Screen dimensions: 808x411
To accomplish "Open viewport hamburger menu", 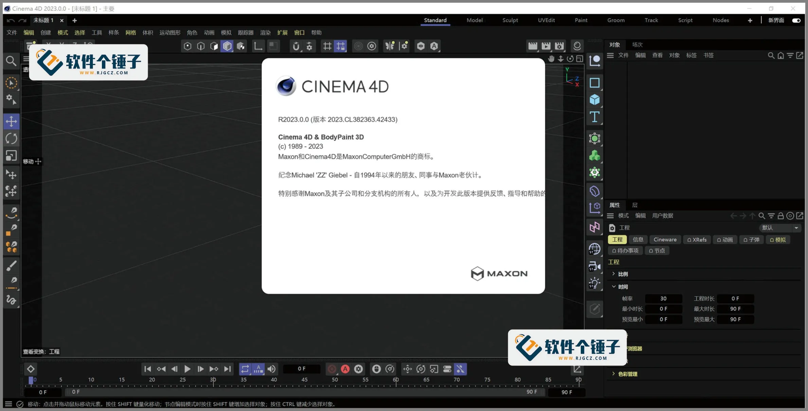I will pyautogui.click(x=26, y=59).
